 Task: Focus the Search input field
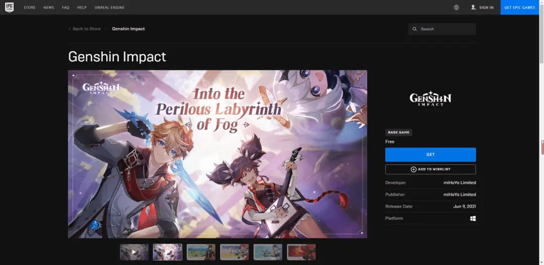(442, 29)
